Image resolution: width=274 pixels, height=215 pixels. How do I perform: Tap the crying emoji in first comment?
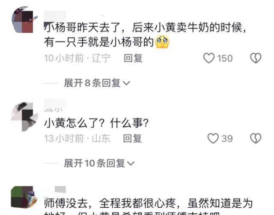tap(162, 42)
